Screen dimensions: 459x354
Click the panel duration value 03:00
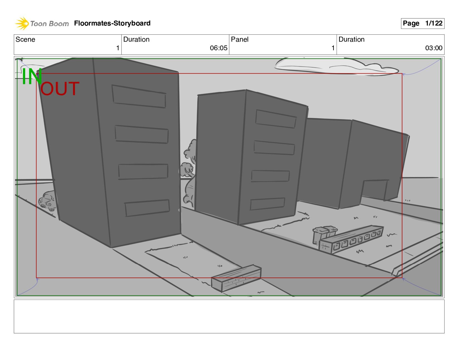tap(434, 48)
